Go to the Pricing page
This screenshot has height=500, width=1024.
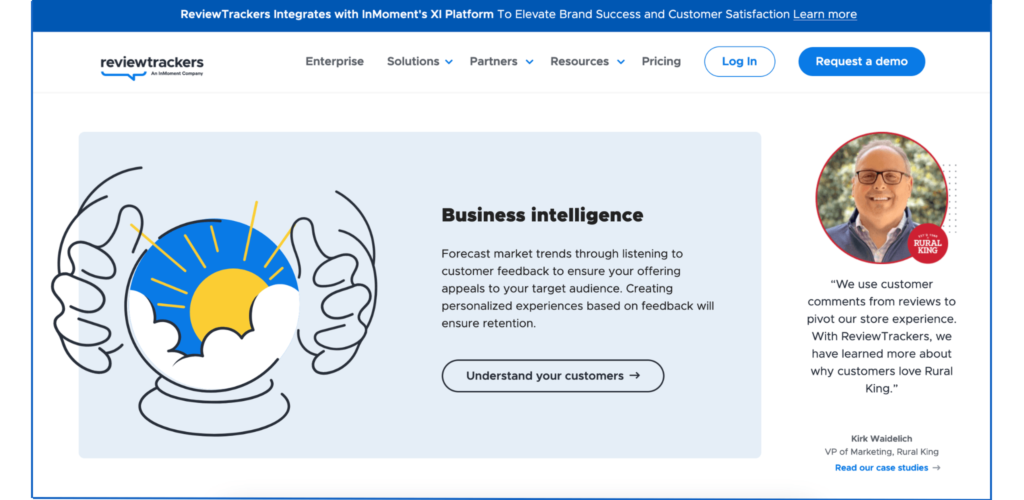(x=661, y=61)
